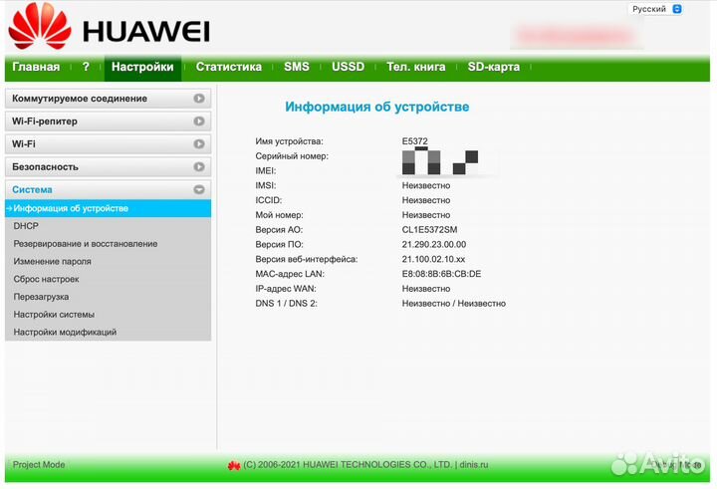
Task: Click web interface version 21.100.02.10.xx
Action: [433, 259]
